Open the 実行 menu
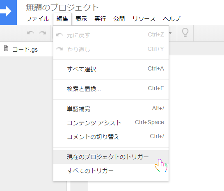Image resolution: width=224 pixels, height=191 pixels. pyautogui.click(x=100, y=19)
